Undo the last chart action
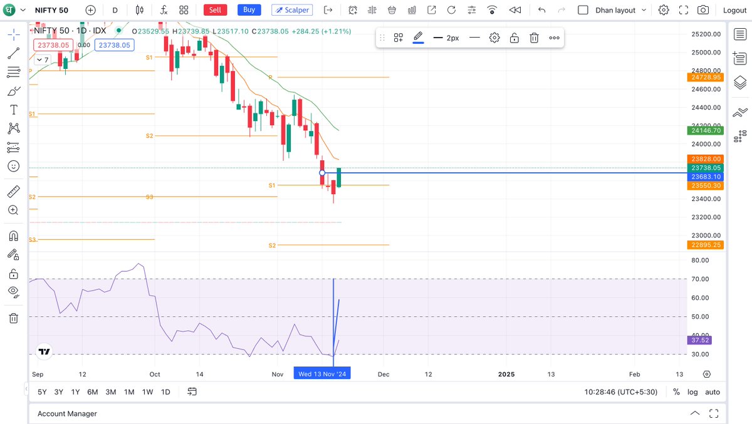This screenshot has width=752, height=424. tap(542, 10)
